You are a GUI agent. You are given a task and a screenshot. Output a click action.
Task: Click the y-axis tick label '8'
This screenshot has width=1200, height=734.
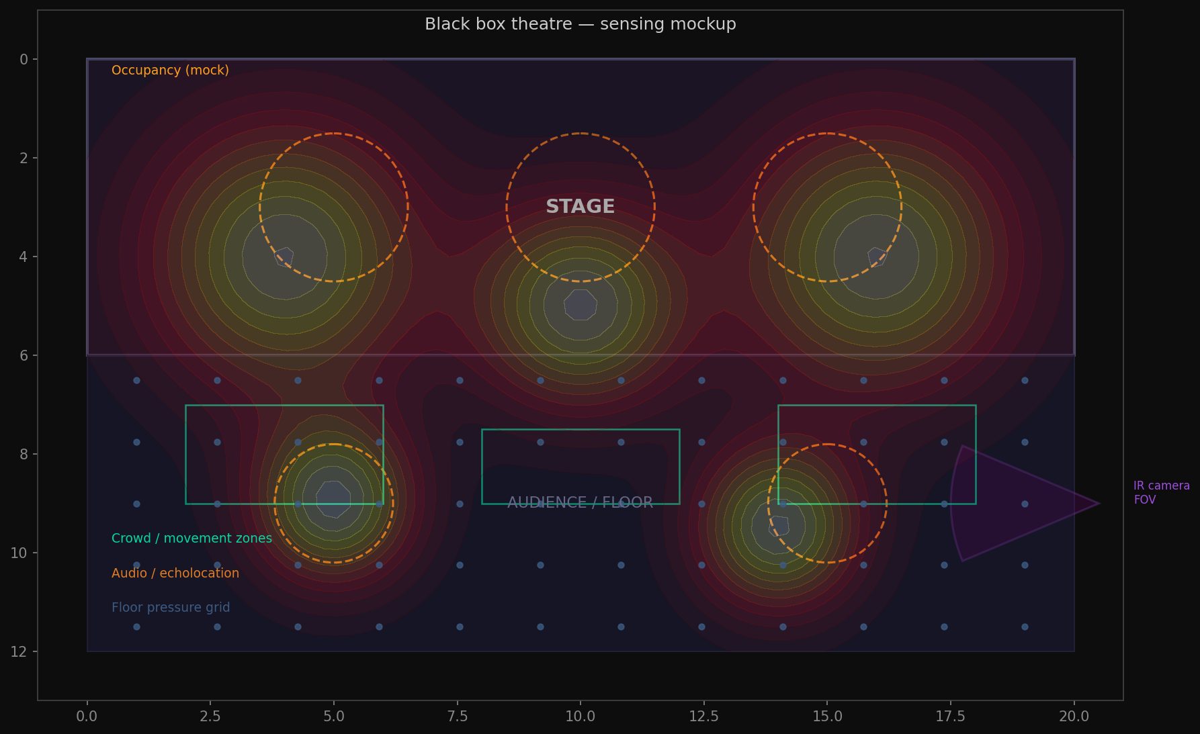24,455
